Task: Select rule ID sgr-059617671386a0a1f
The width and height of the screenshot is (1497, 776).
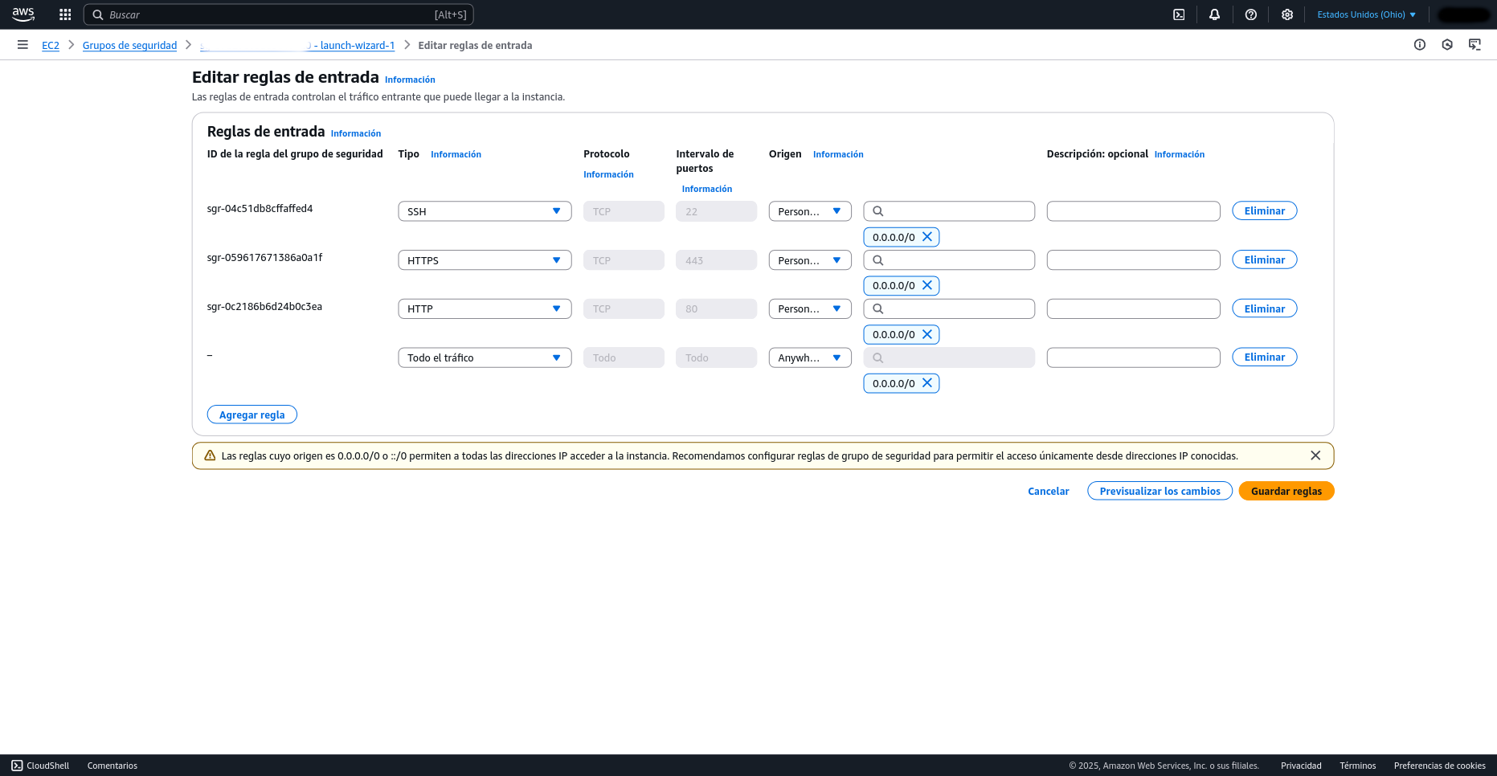Action: pyautogui.click(x=264, y=258)
